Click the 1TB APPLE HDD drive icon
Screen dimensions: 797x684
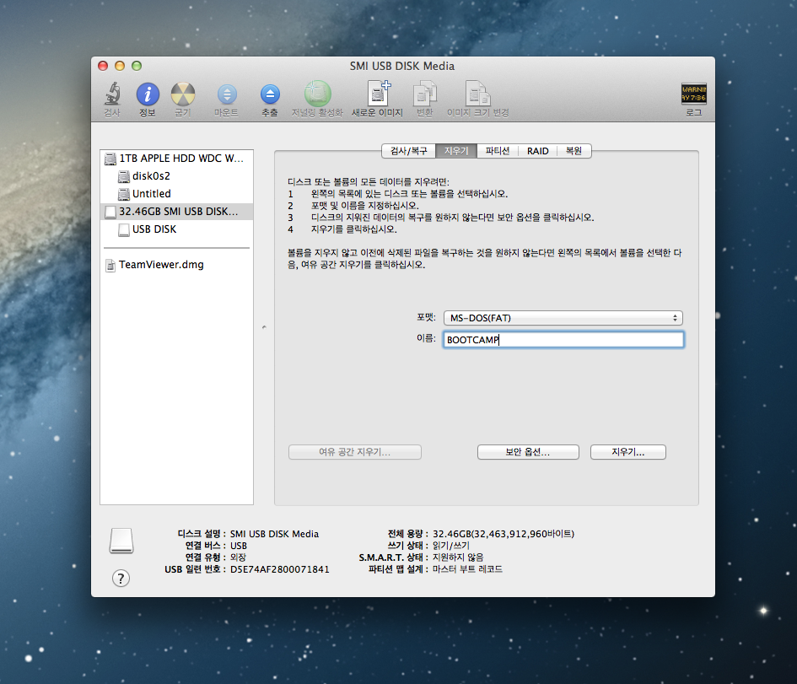click(x=110, y=159)
